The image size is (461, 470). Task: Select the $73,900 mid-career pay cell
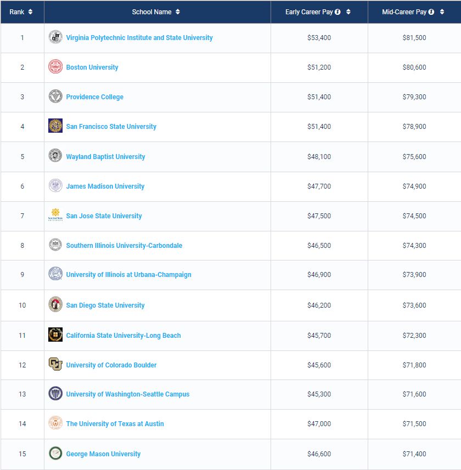414,275
